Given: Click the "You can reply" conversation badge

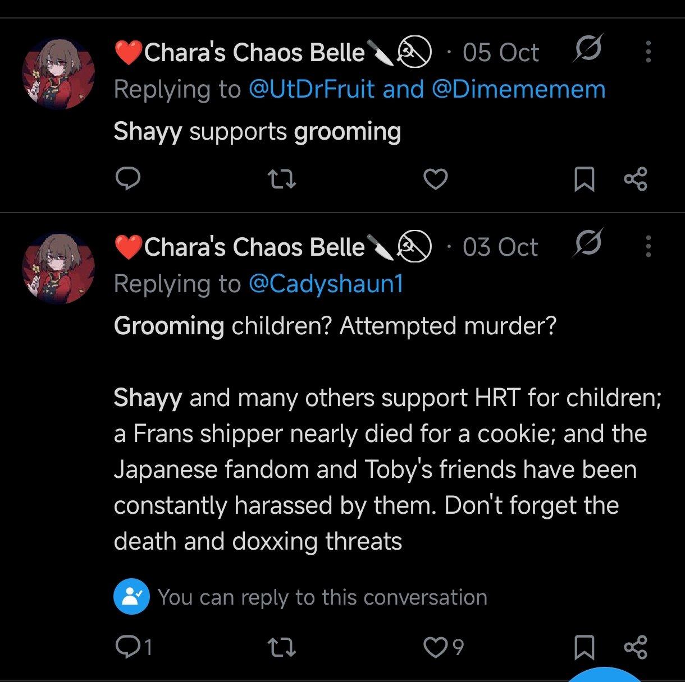Looking at the screenshot, I should click(131, 597).
